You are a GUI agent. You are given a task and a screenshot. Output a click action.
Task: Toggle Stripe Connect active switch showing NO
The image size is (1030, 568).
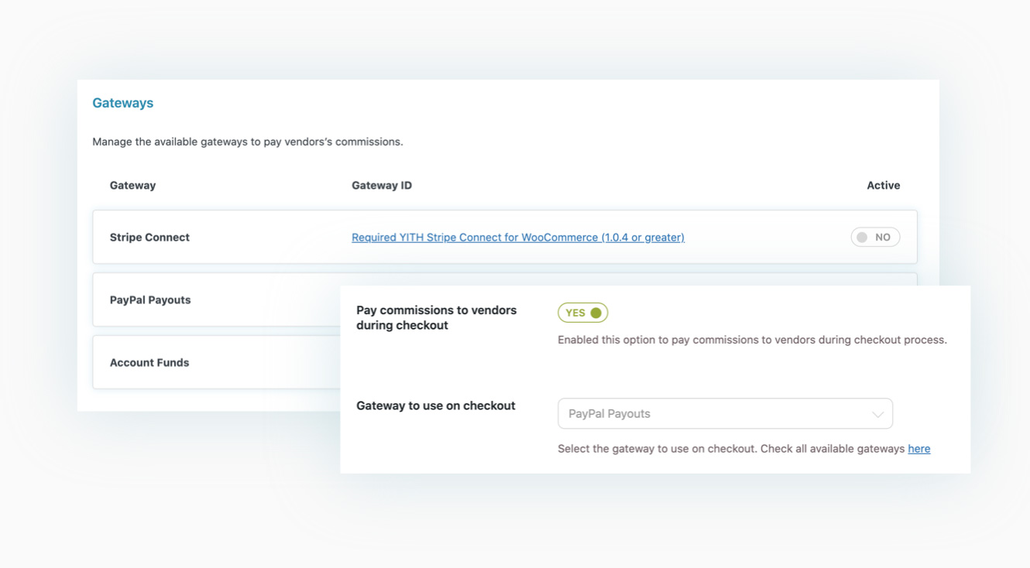[x=875, y=238]
